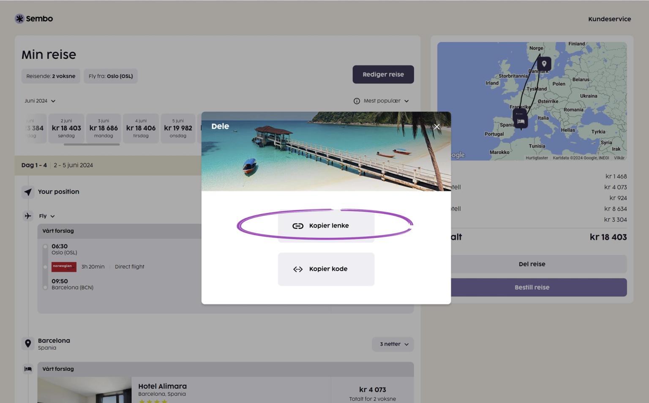This screenshot has width=649, height=403.
Task: Click the Kopier lenke button
Action: pyautogui.click(x=326, y=226)
